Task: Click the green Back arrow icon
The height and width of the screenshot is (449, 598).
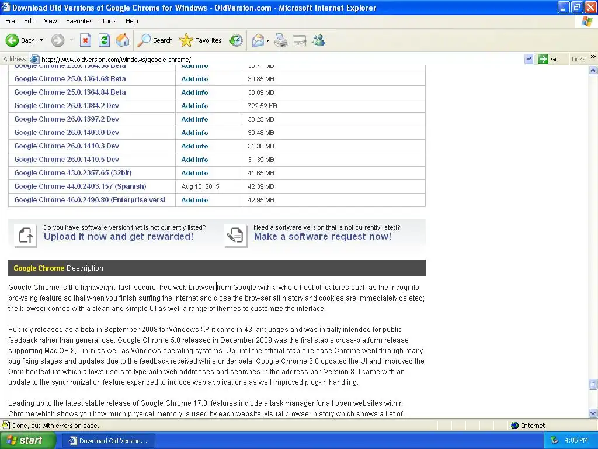Action: click(12, 40)
